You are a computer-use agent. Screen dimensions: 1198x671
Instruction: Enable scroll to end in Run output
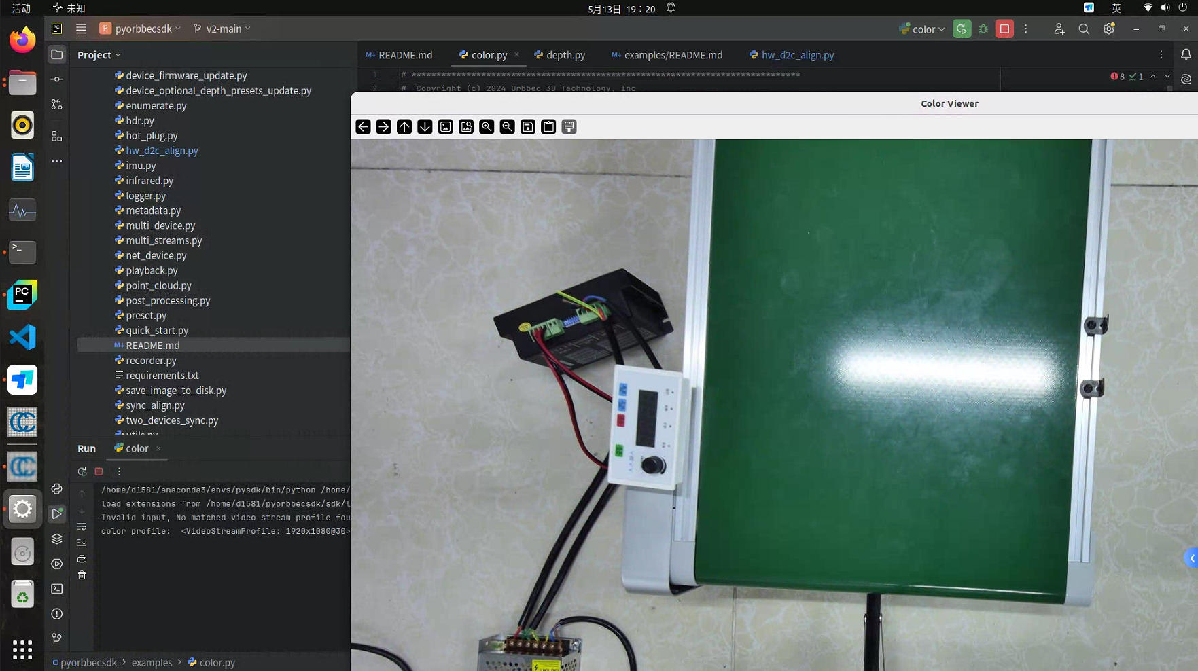[82, 543]
